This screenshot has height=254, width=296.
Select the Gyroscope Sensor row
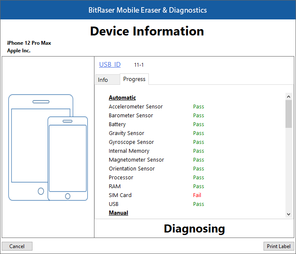pyautogui.click(x=156, y=142)
